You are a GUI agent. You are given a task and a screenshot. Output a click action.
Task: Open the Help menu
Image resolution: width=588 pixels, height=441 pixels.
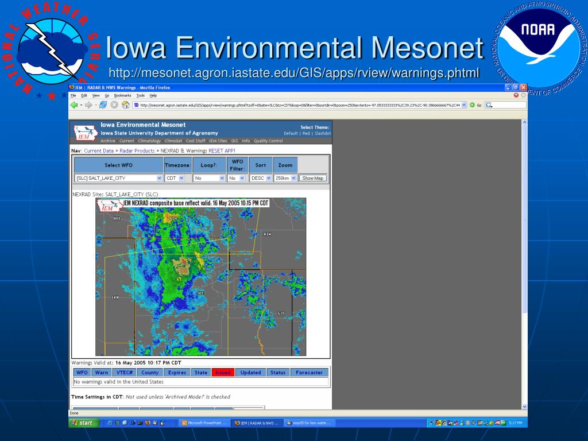153,96
